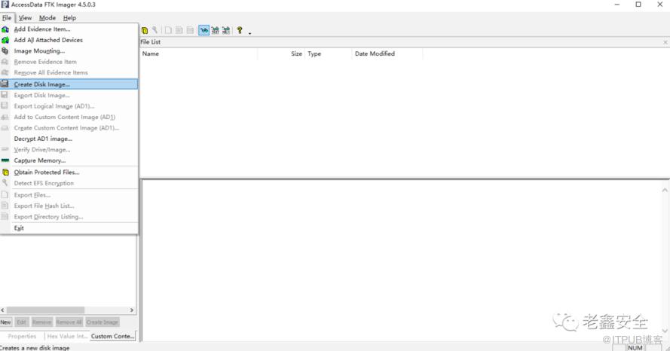Choose Add All Attached Devices

click(x=69, y=40)
